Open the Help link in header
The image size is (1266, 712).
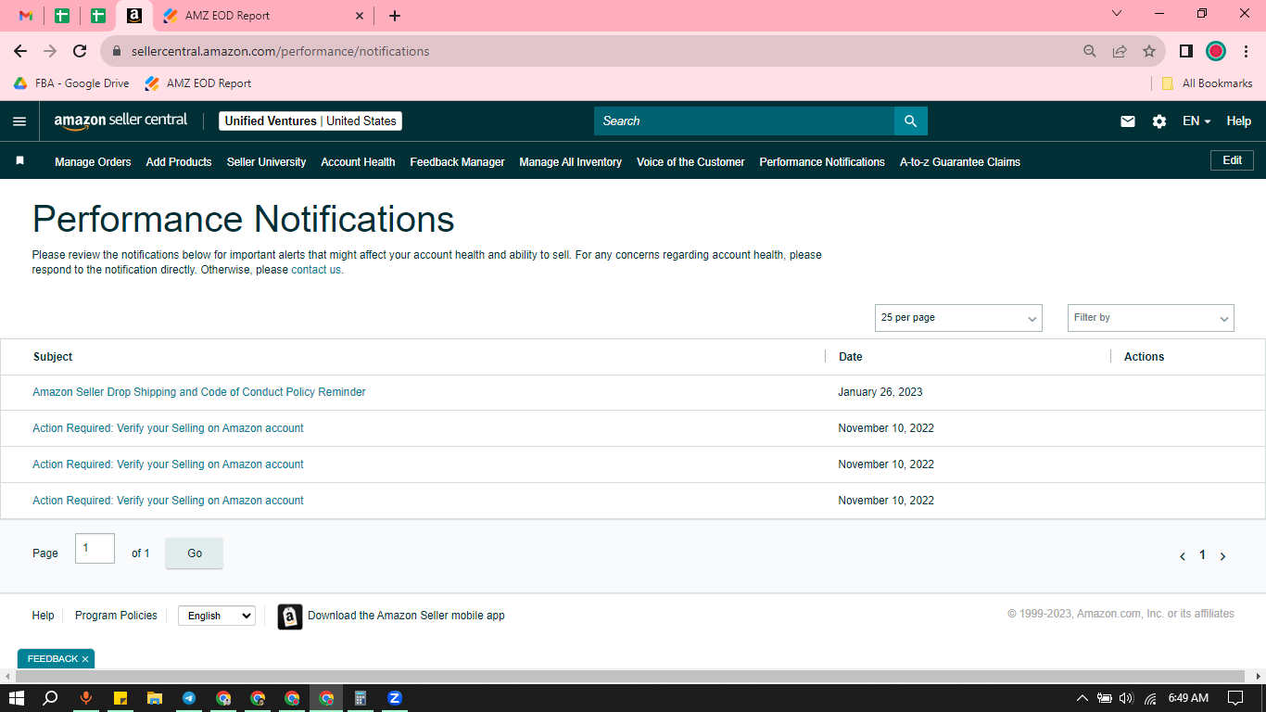1239,121
